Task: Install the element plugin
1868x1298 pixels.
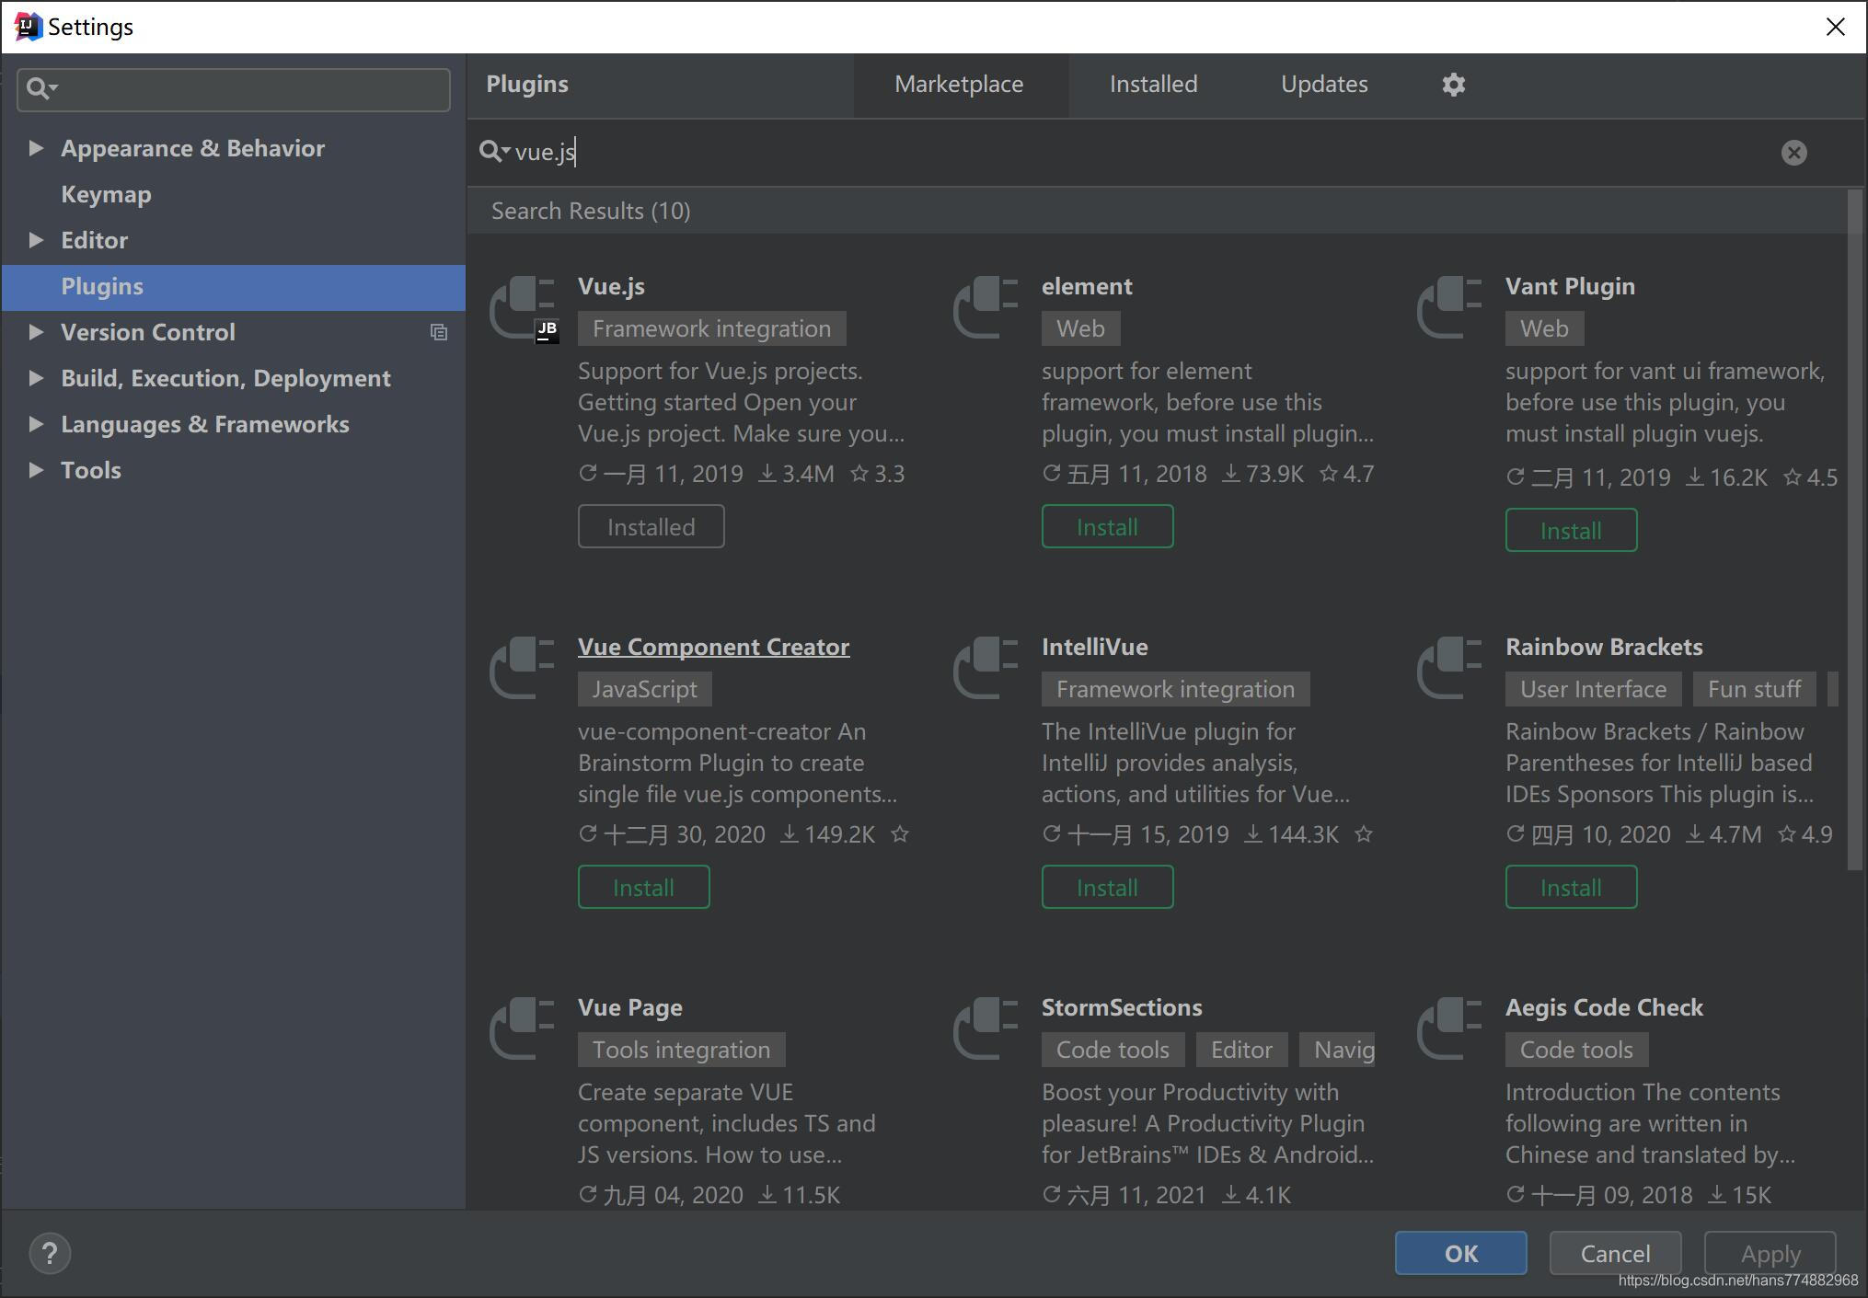Action: (1107, 526)
